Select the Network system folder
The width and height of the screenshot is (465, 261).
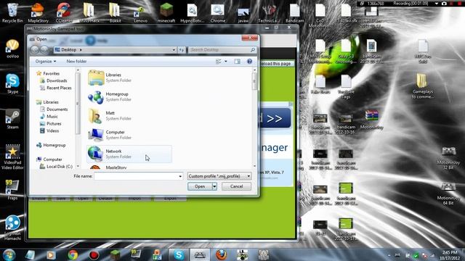[x=129, y=154]
